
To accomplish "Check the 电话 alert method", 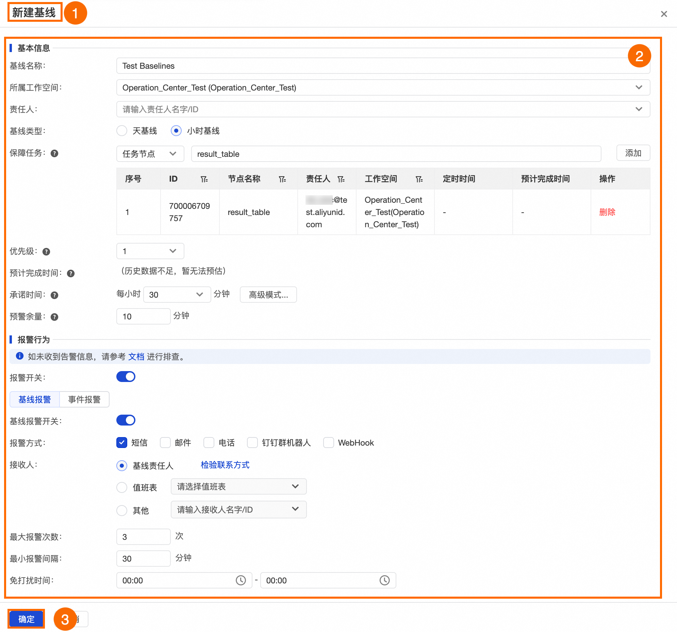I will click(209, 442).
